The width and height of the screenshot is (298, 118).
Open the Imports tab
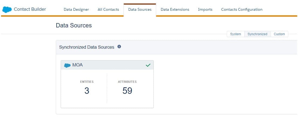tap(205, 9)
